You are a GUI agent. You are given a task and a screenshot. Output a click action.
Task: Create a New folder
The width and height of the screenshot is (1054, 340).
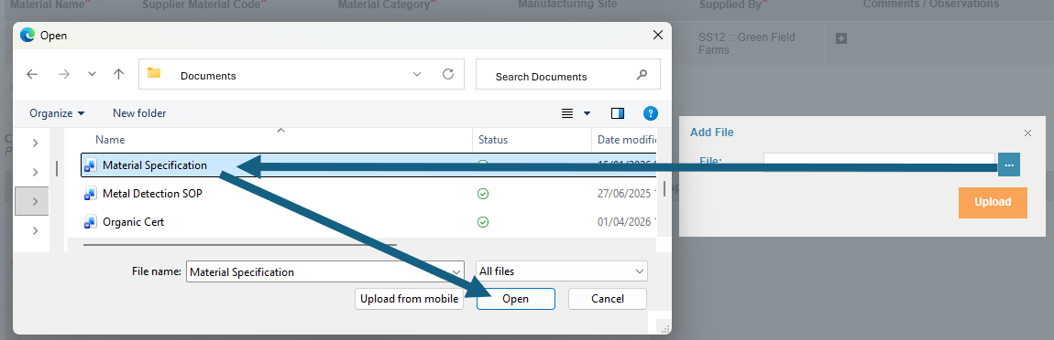point(139,113)
